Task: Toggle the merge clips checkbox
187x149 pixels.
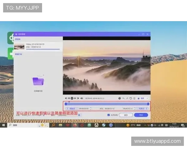Action: click(108, 115)
